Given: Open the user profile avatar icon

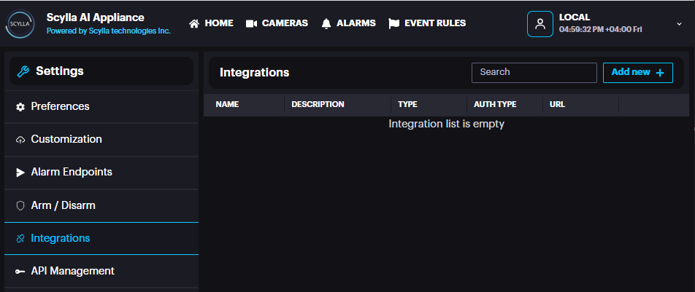Looking at the screenshot, I should (540, 23).
